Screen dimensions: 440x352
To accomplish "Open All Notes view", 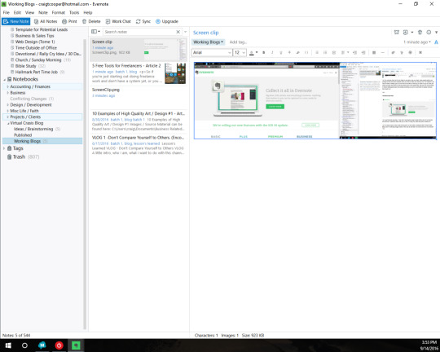I will [46, 21].
